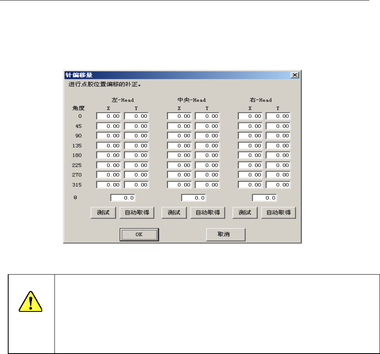Click the 左-Head heading
This screenshot has width=380, height=354.
click(x=122, y=100)
